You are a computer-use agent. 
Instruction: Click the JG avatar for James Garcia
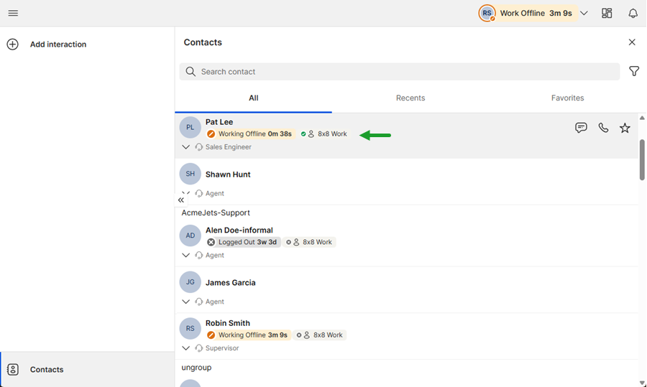[x=190, y=282]
